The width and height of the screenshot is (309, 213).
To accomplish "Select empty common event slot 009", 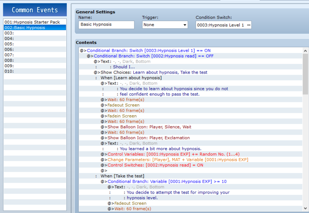I will click(35, 66).
